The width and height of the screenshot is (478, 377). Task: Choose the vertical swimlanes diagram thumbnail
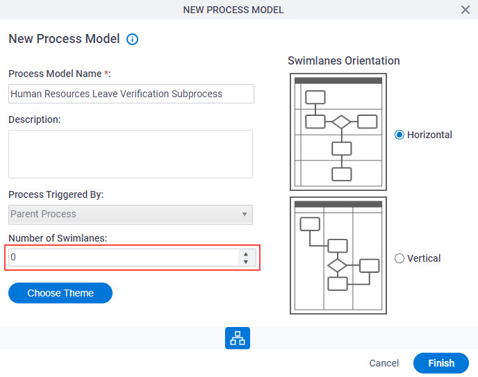(x=338, y=255)
